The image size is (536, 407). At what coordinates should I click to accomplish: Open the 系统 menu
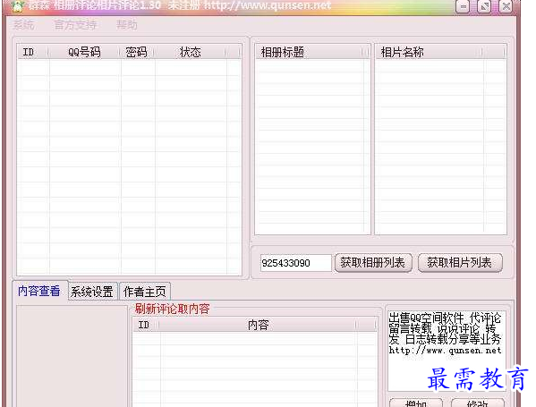tap(23, 25)
